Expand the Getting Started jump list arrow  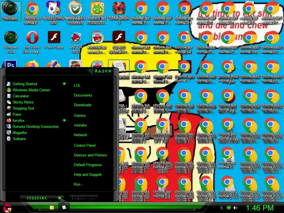coord(64,84)
